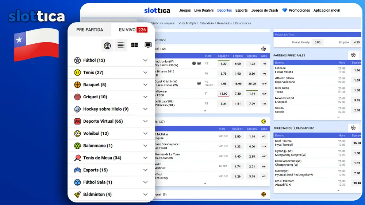Image resolution: width=365 pixels, height=205 pixels.
Task: Open the Resultados link
Action: pos(224,23)
